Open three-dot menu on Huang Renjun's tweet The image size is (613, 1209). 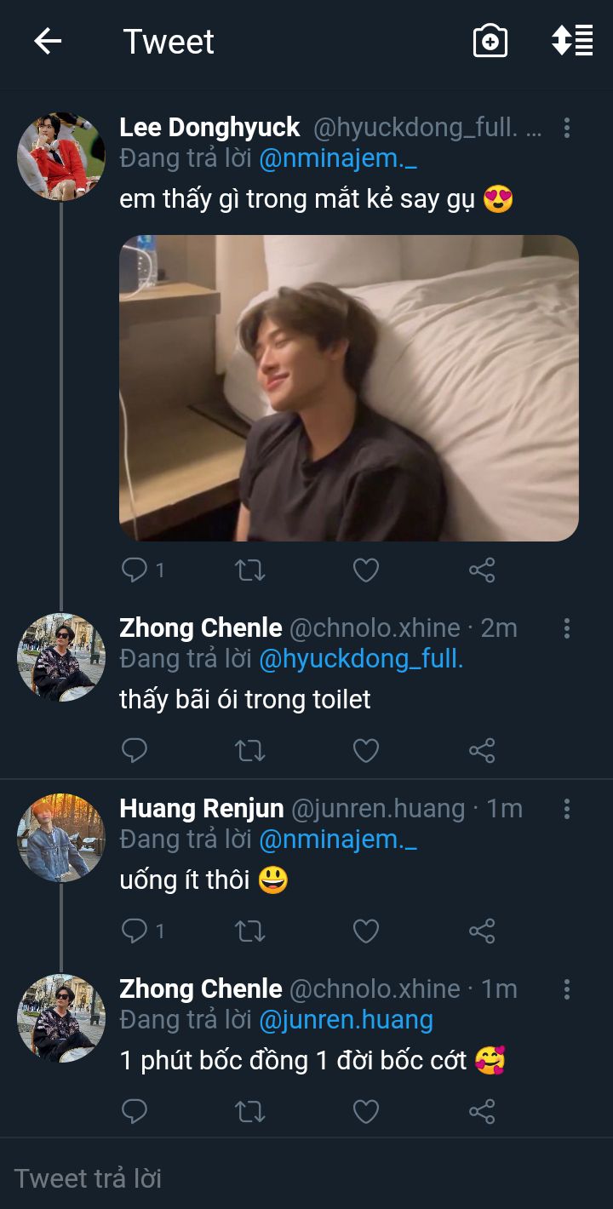[567, 809]
